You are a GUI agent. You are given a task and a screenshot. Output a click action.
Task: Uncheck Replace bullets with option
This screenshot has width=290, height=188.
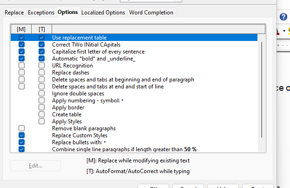click(x=21, y=142)
